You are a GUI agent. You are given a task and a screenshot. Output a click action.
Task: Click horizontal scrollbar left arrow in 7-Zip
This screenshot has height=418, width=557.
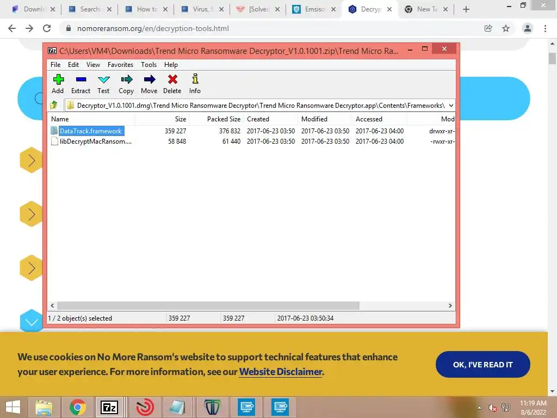[x=53, y=306]
